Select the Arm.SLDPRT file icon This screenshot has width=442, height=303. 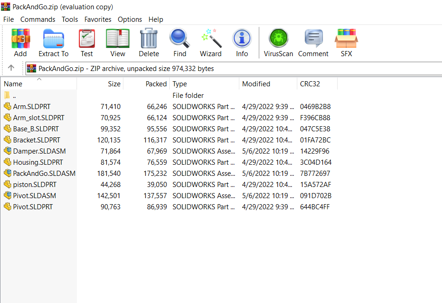pos(7,106)
